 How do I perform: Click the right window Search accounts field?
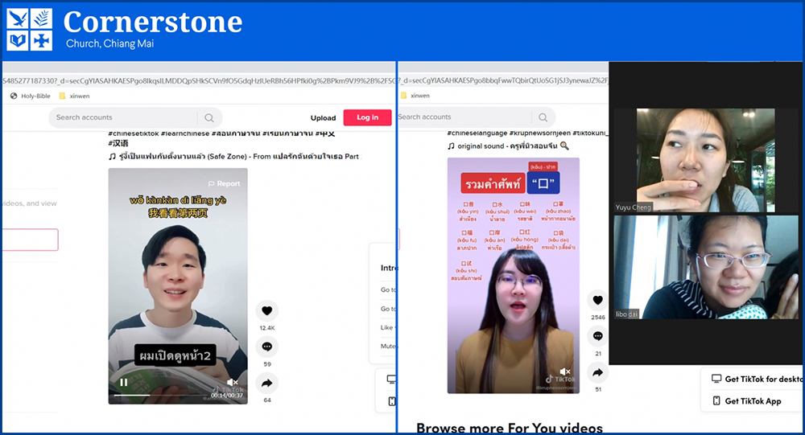pyautogui.click(x=476, y=117)
